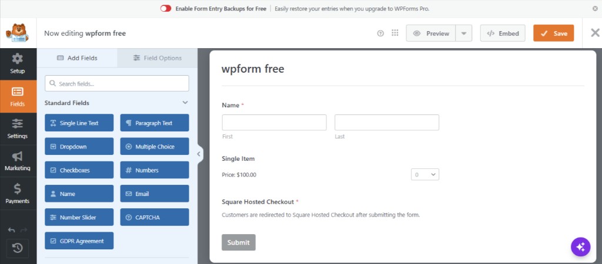Viewport: 602px width, 264px height.
Task: Open the Single Item quantity dropdown
Action: 425,174
